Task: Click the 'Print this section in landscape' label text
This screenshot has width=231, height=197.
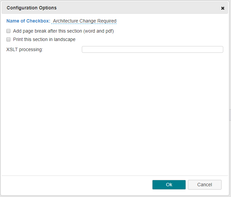Action: 44,39
